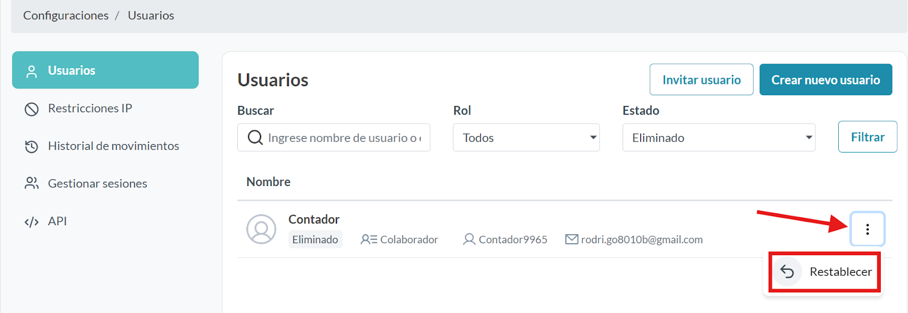
Task: Focus the Buscar username search field
Action: pos(343,138)
